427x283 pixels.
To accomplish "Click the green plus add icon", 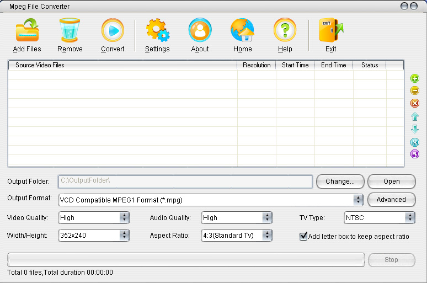I will click(x=415, y=78).
